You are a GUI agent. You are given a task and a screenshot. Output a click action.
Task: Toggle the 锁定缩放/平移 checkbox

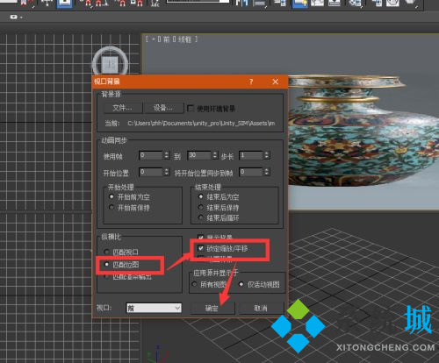pyautogui.click(x=201, y=248)
